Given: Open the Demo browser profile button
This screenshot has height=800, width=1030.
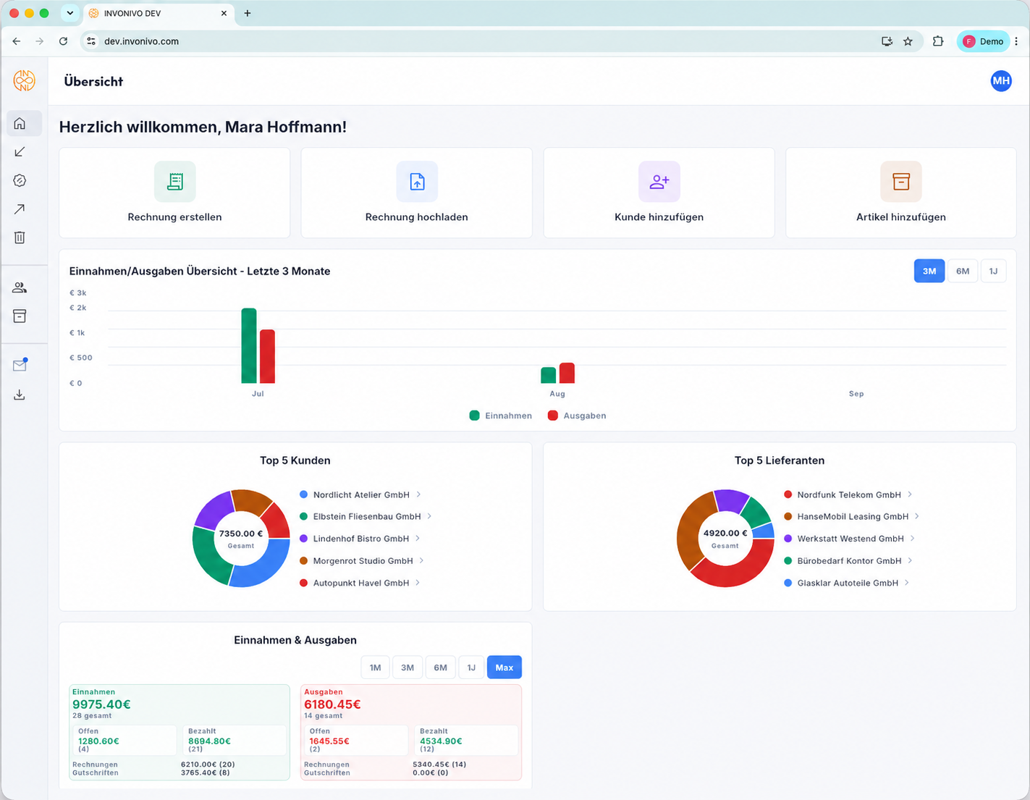Looking at the screenshot, I should click(983, 41).
